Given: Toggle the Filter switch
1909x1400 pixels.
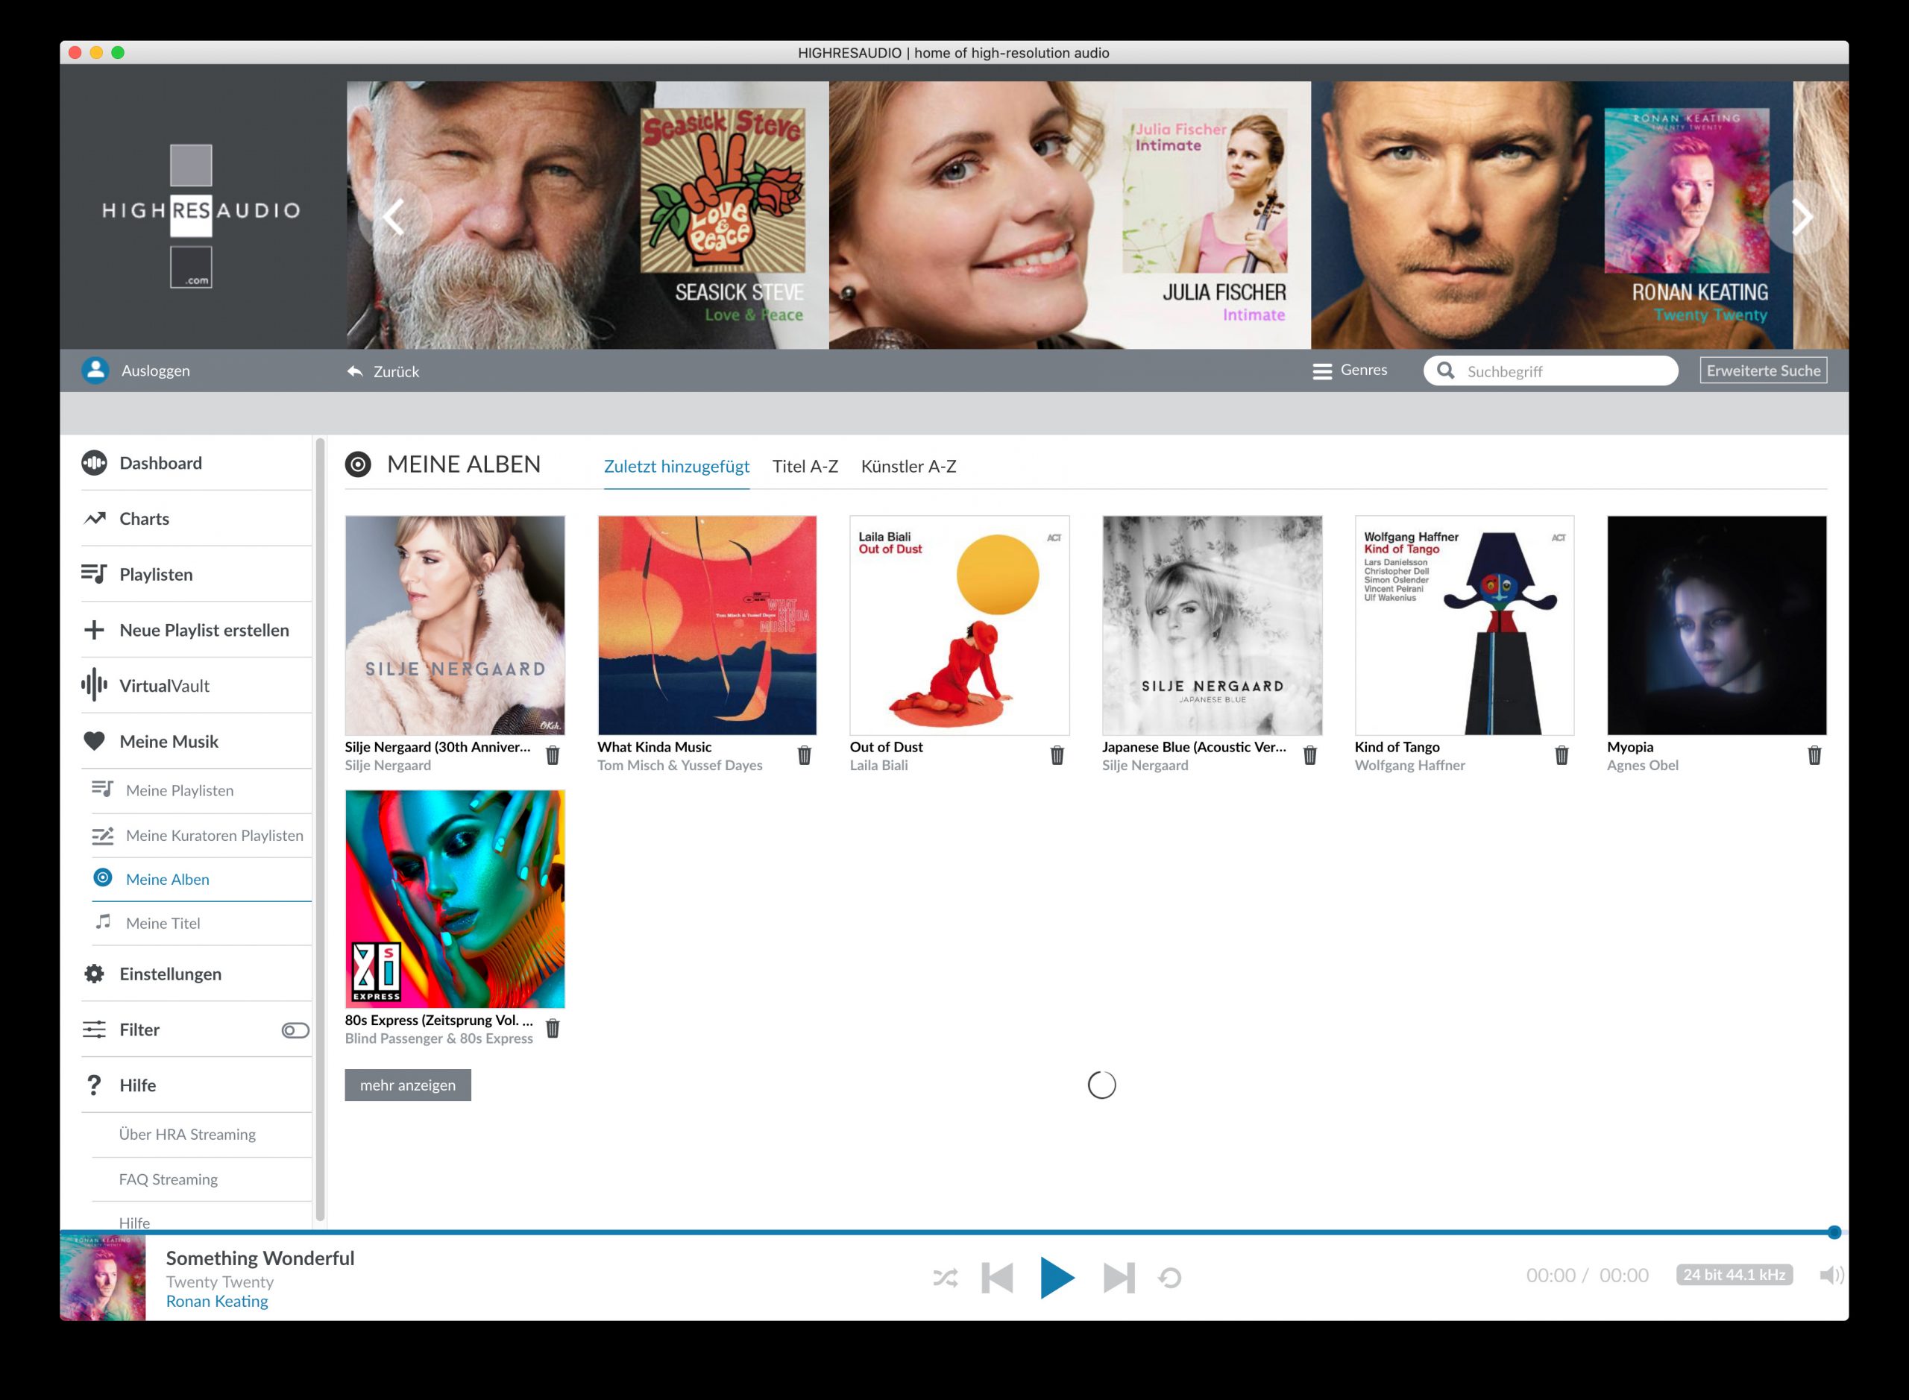Looking at the screenshot, I should point(295,1029).
